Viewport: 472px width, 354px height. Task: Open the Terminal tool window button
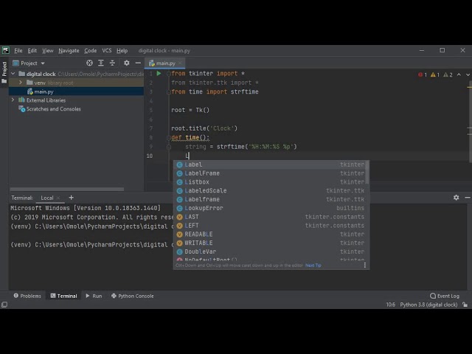63,296
